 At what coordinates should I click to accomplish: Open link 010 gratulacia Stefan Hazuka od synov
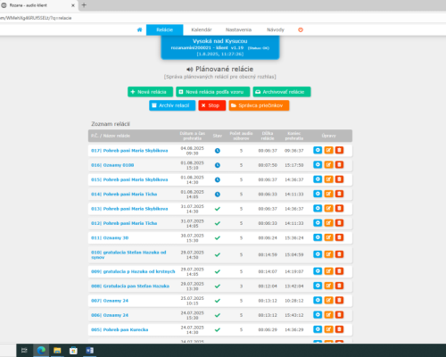click(128, 254)
